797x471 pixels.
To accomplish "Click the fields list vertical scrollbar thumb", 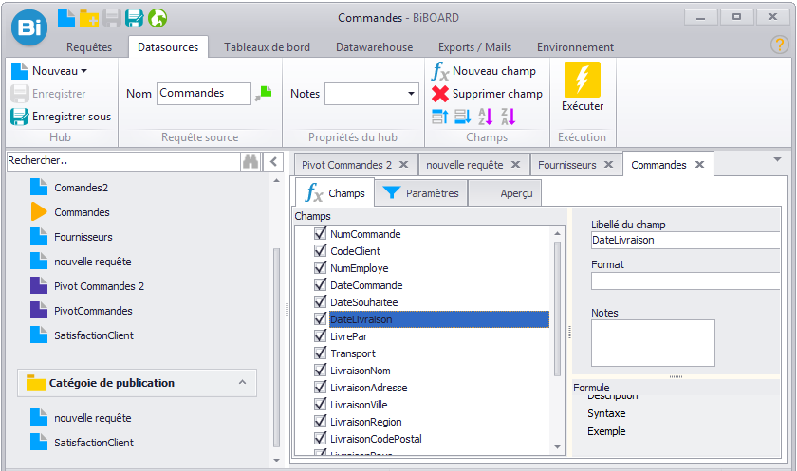I will pos(558,309).
